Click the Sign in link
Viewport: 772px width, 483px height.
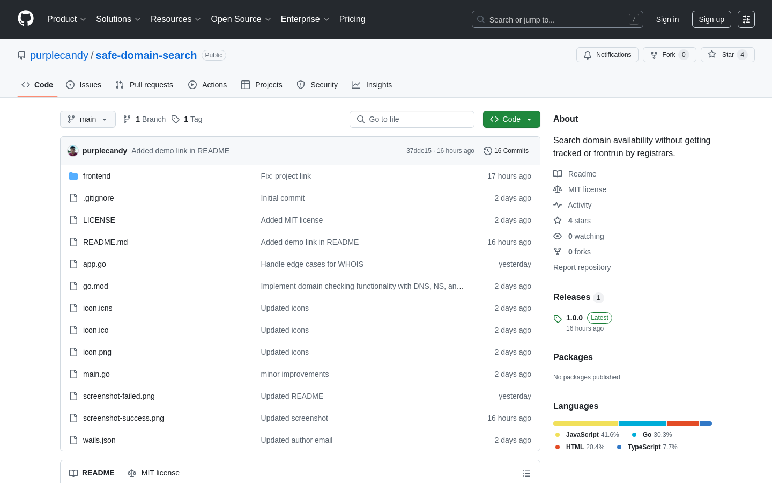tap(667, 19)
